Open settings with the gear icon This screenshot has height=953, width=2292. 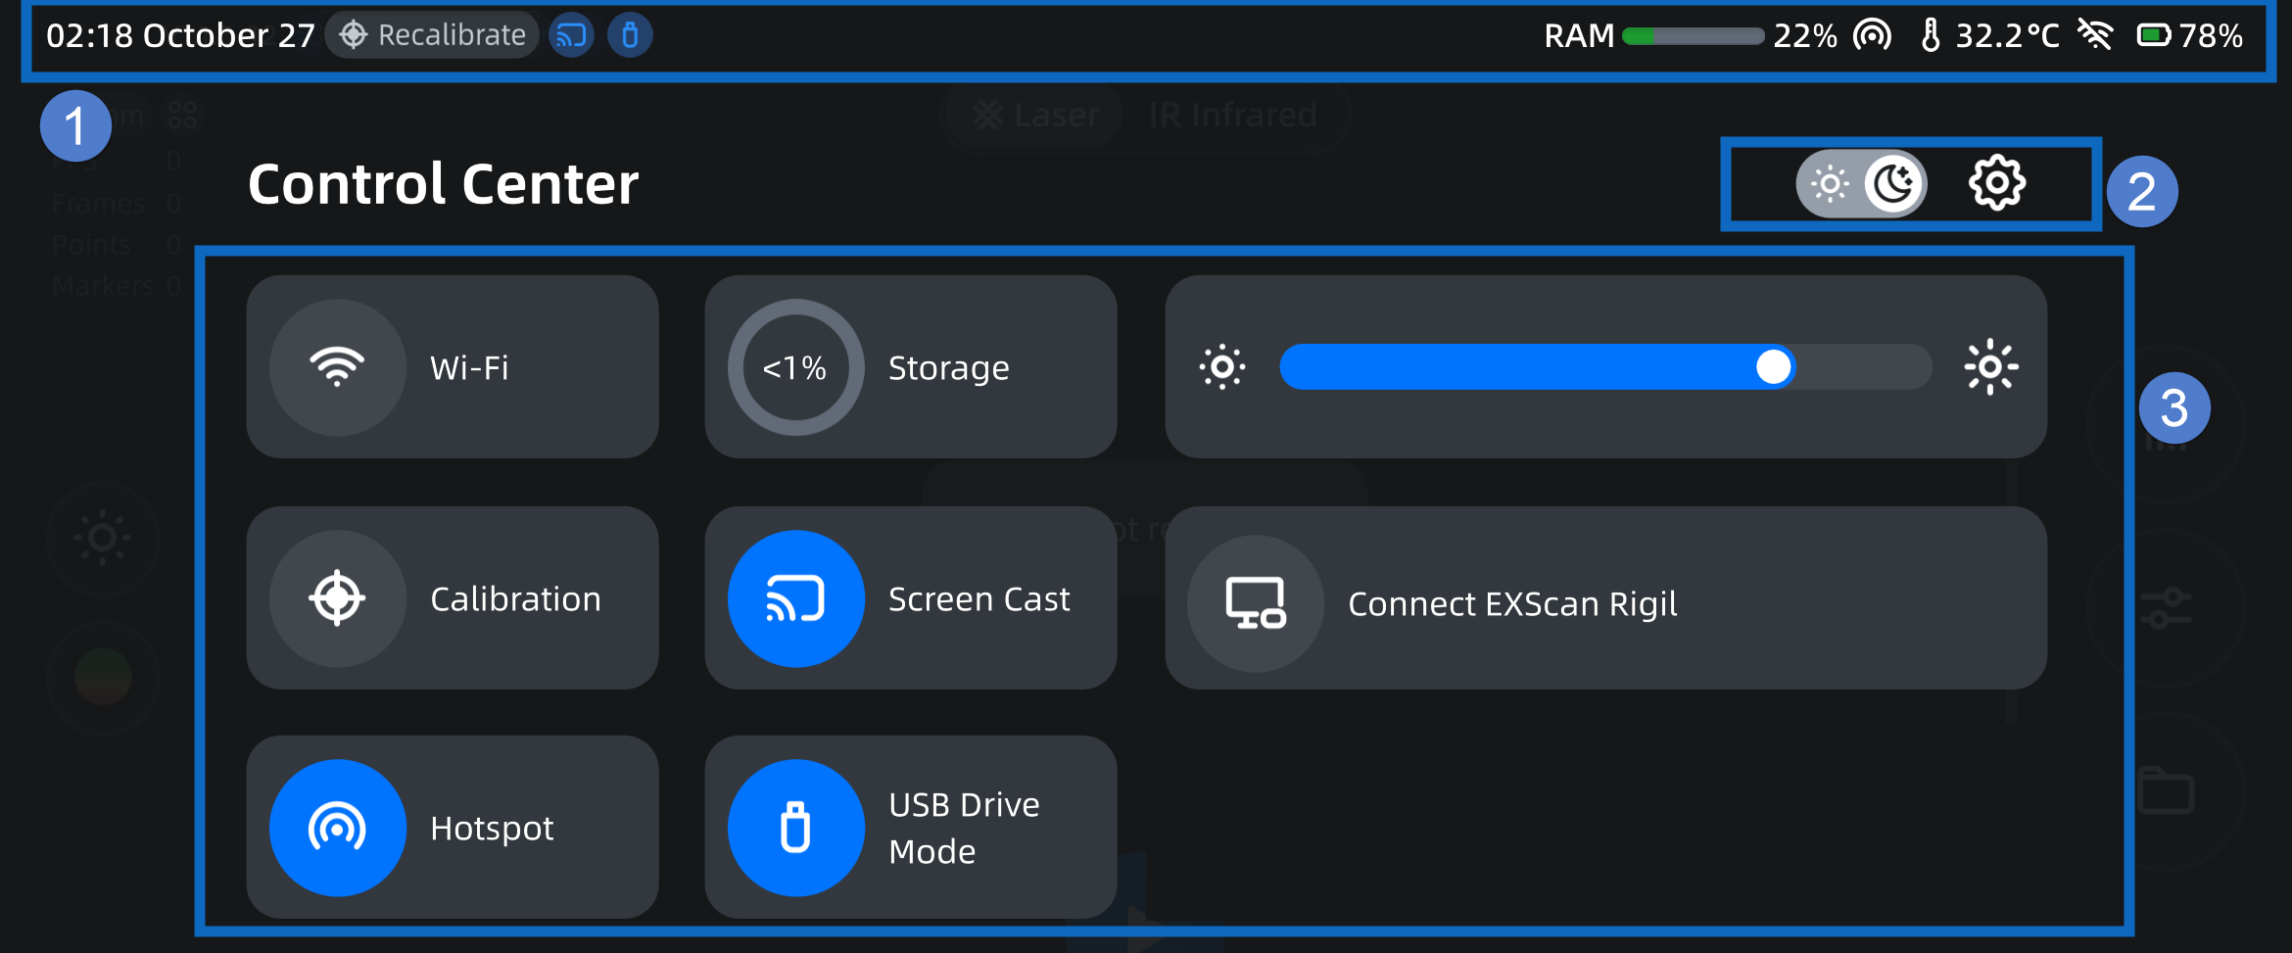[1996, 183]
